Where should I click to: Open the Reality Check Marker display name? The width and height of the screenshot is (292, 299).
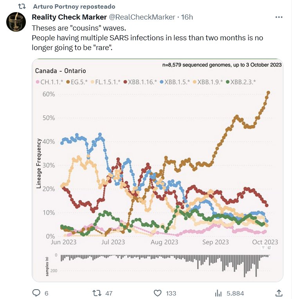pyautogui.click(x=69, y=17)
